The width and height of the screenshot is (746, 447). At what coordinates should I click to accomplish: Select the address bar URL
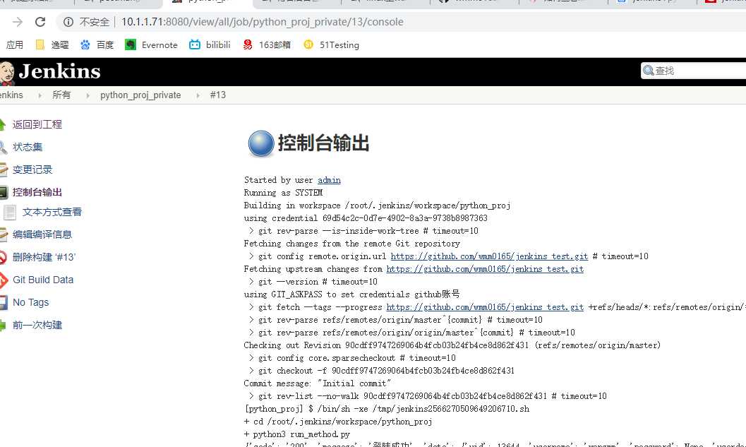point(262,22)
